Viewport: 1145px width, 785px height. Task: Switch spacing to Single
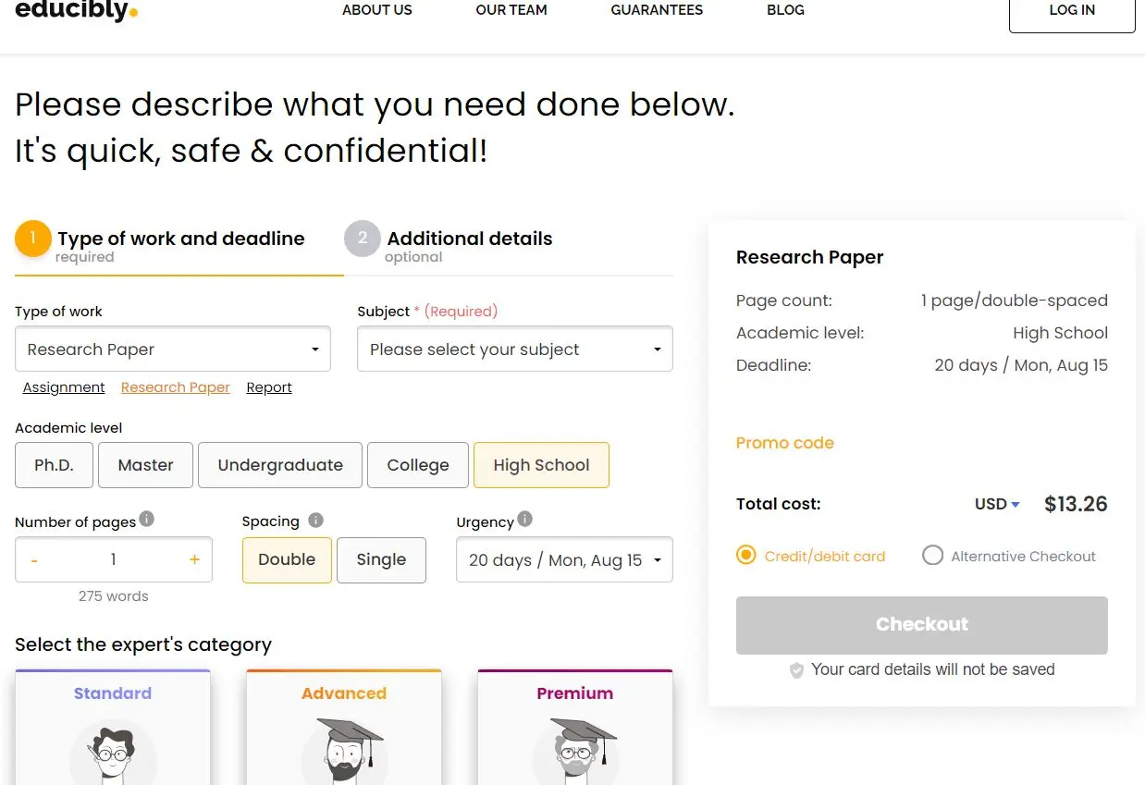[x=381, y=559]
